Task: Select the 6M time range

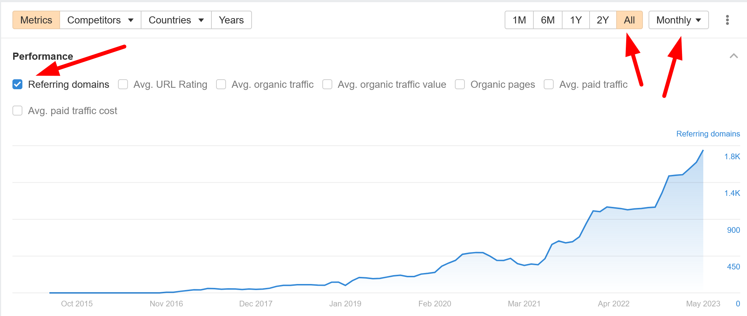Action: (548, 20)
